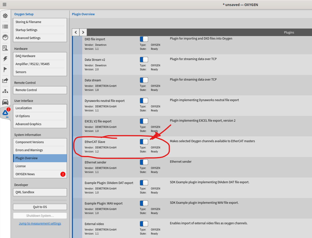Open the gear system settings icon
This screenshot has width=312, height=238.
coord(5,16)
